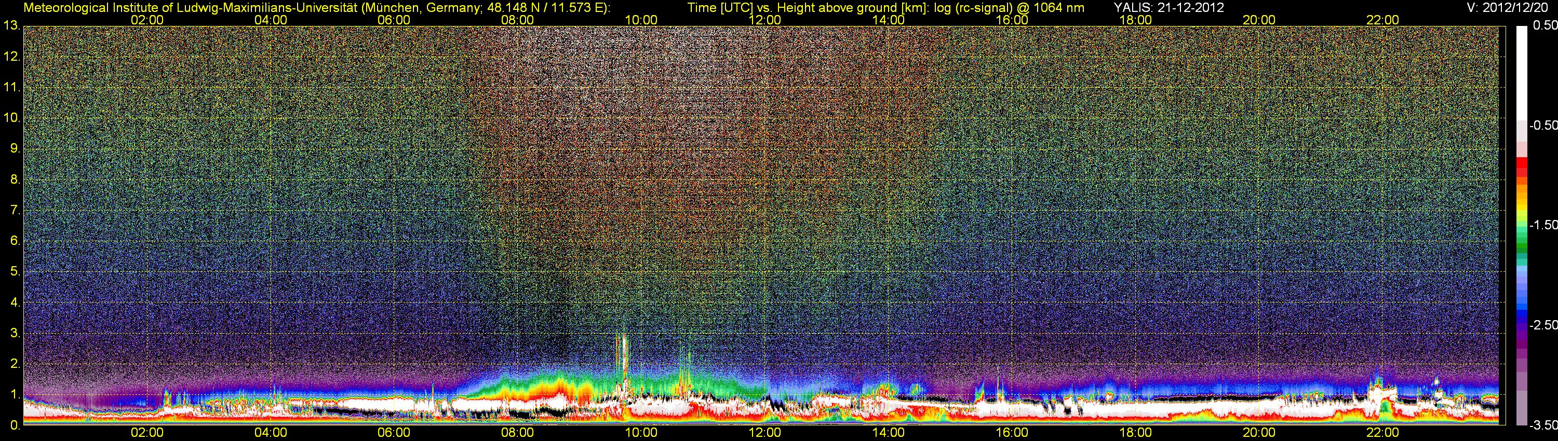
Task: Select the 'YALIS: 21-12-2012' label
Action: coord(1168,8)
